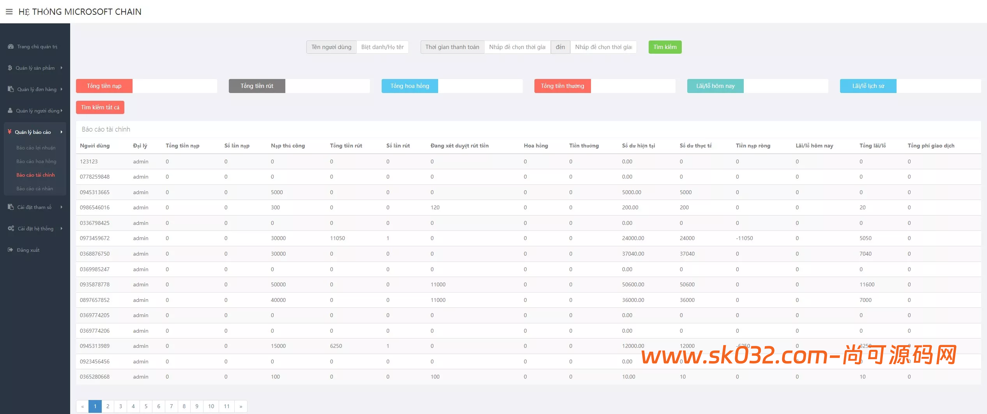Go to page 11 in pagination
Image resolution: width=987 pixels, height=414 pixels.
pyautogui.click(x=226, y=406)
